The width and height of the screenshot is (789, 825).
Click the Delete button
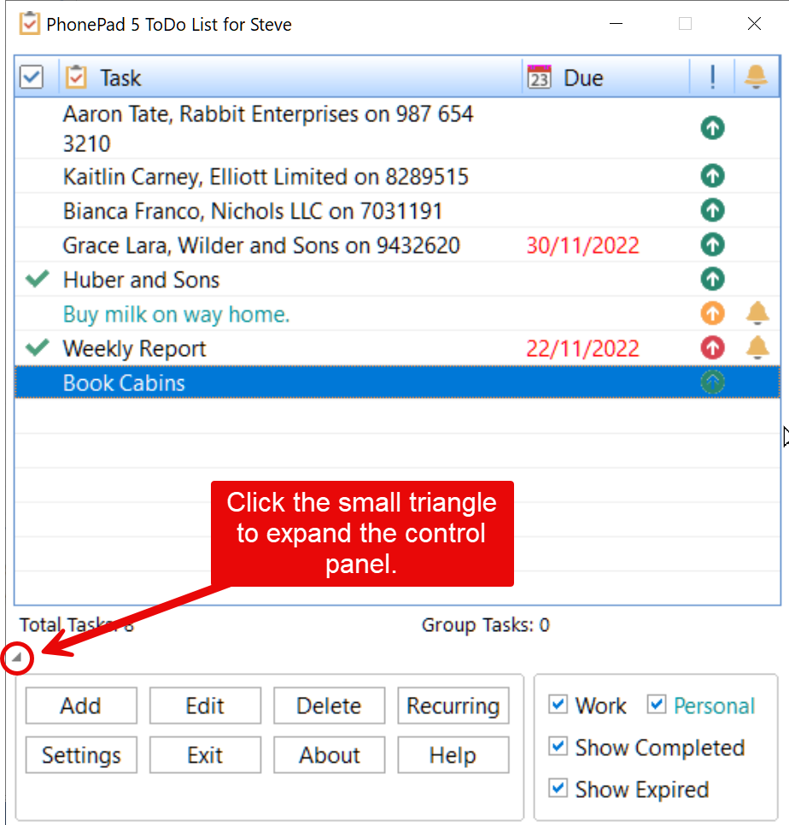330,705
